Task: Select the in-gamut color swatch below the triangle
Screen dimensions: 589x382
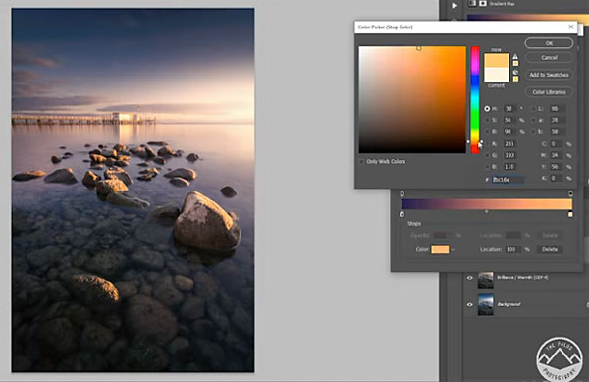Action: pyautogui.click(x=515, y=63)
